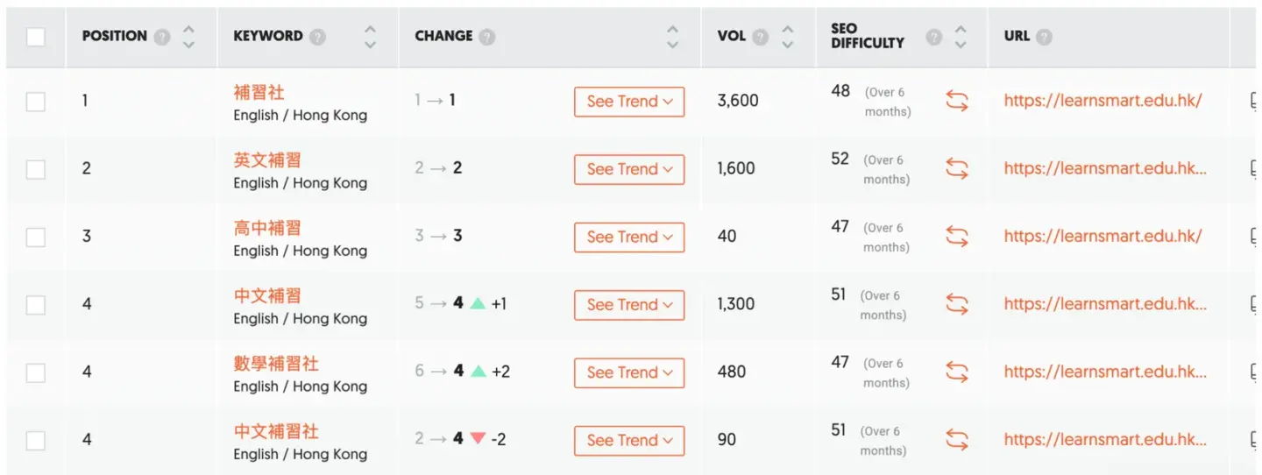Image resolution: width=1262 pixels, height=475 pixels.
Task: Open See Trend dropdown for 補習社
Action: tap(629, 102)
